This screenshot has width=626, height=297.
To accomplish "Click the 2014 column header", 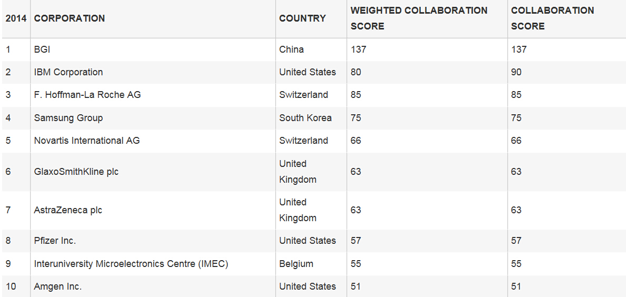I will pos(16,18).
